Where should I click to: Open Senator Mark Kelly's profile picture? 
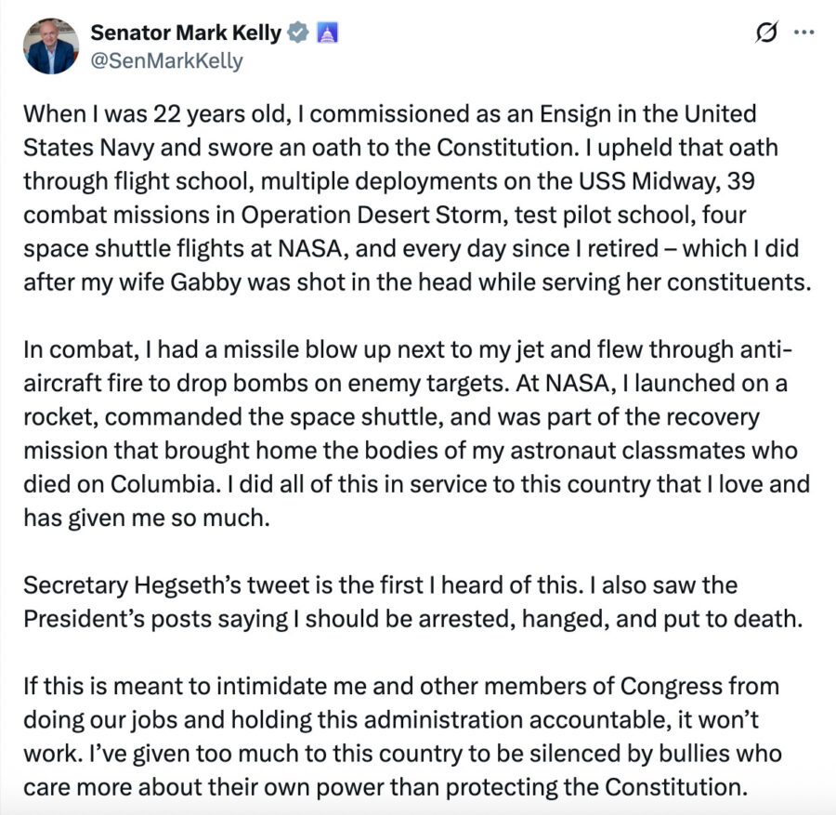pos(52,46)
